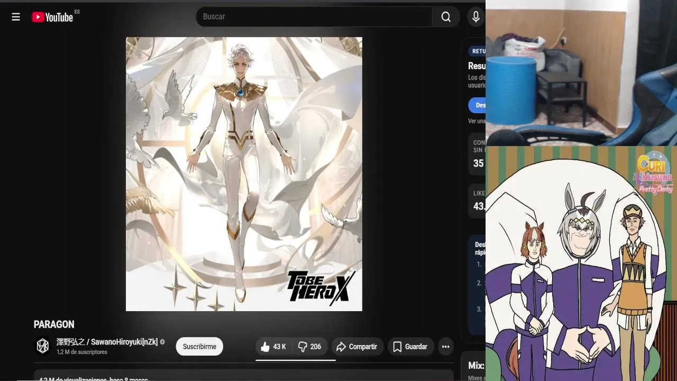This screenshot has height=381, width=677.
Task: Click the blue Des button in side panel
Action: 477,105
